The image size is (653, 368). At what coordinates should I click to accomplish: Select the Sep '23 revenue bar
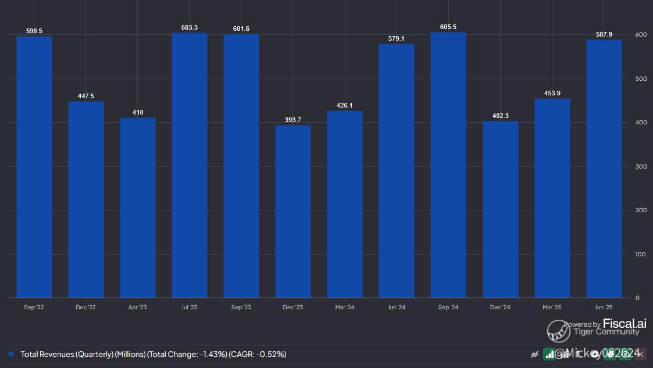241,166
